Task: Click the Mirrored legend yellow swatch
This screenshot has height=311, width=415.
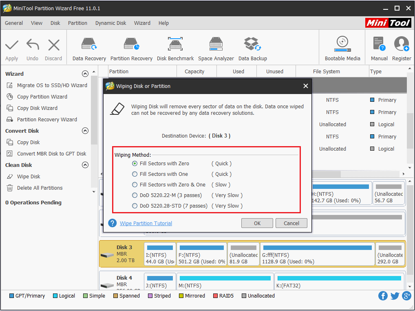Action: point(181,296)
